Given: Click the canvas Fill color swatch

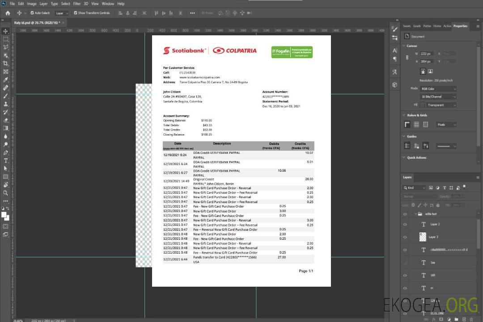Looking at the screenshot, I should [423, 105].
